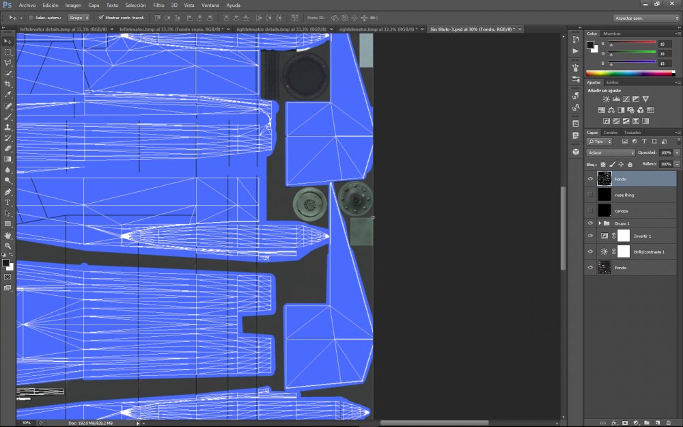
Task: Hide the Brillo/contraste 1 layer
Action: [590, 251]
